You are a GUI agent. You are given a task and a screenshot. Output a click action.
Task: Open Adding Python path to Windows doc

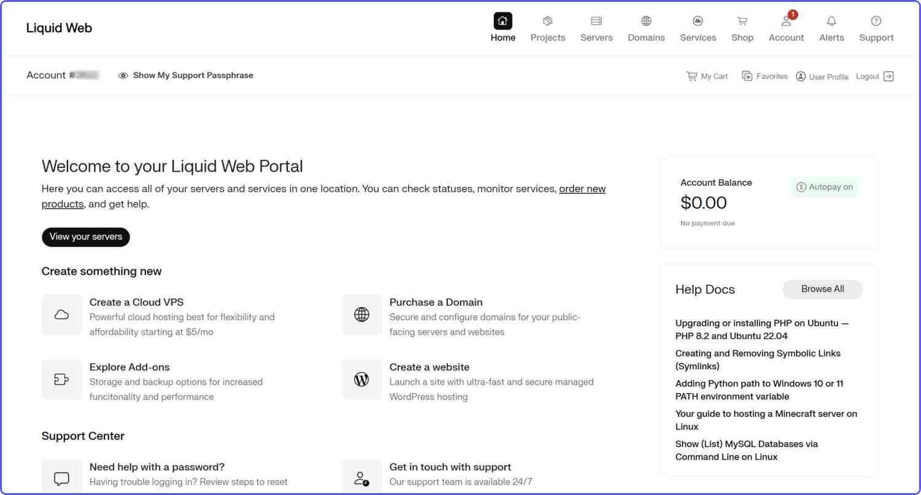coord(760,389)
